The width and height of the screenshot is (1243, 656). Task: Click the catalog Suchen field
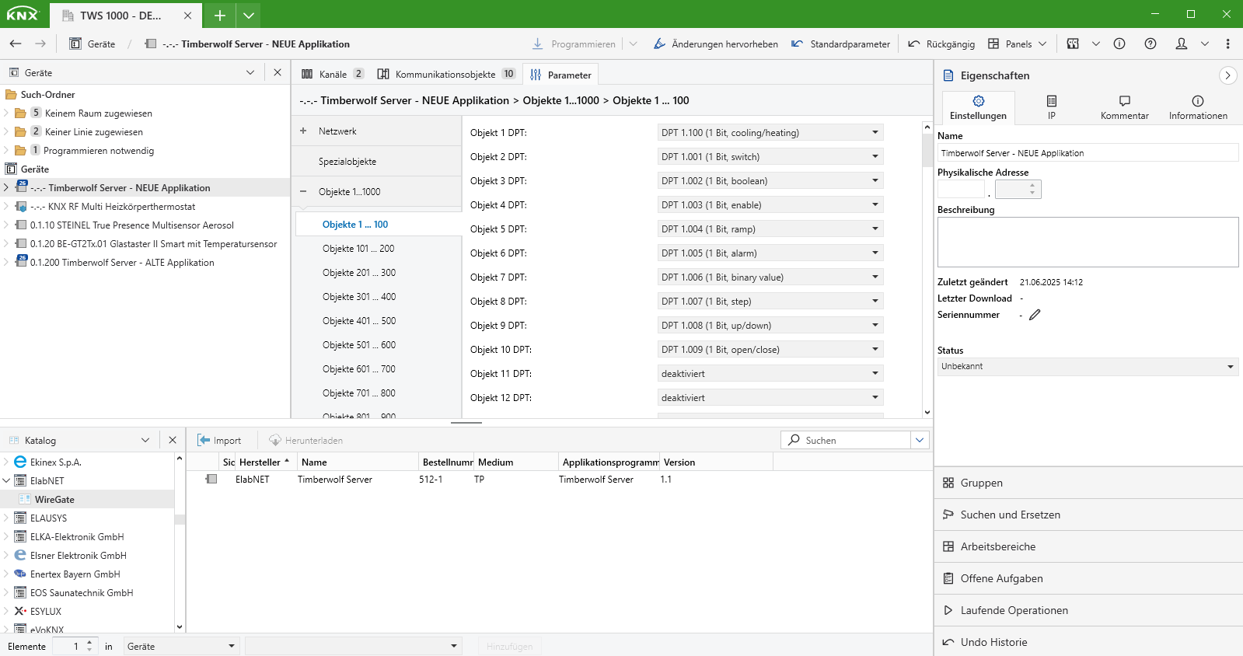pyautogui.click(x=846, y=441)
